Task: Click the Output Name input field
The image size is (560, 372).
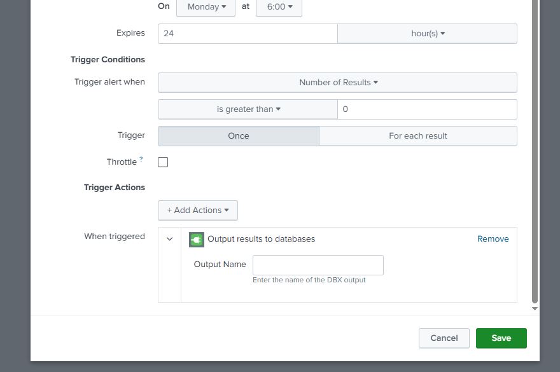Action: coord(318,265)
